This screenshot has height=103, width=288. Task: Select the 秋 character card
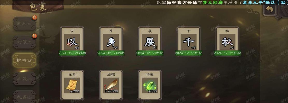227,42
